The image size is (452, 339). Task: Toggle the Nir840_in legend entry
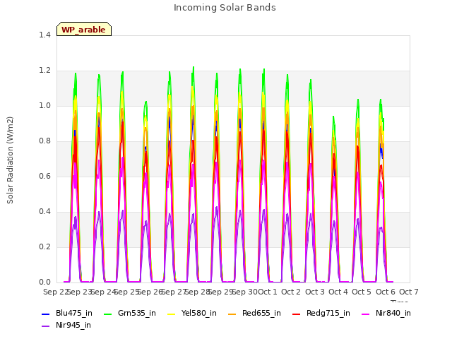pyautogui.click(x=386, y=313)
